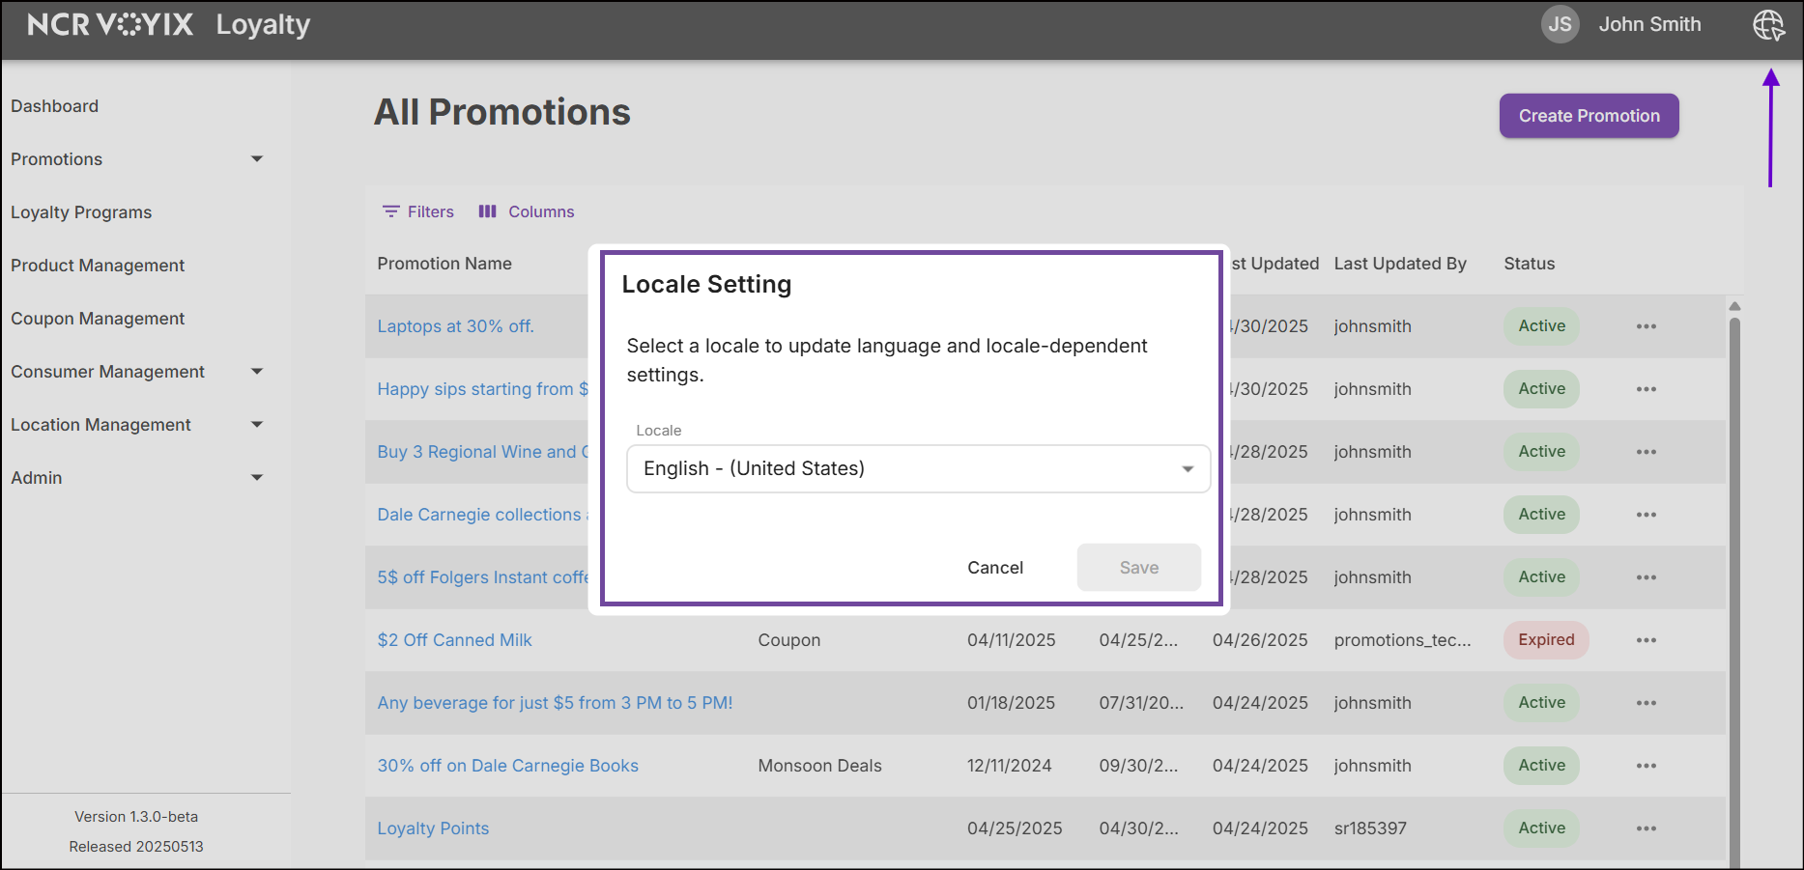This screenshot has height=870, width=1804.
Task: Open more actions for $2 Off Canned Milk
Action: (1647, 640)
